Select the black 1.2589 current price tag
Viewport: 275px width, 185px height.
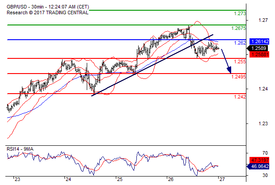coord(258,48)
